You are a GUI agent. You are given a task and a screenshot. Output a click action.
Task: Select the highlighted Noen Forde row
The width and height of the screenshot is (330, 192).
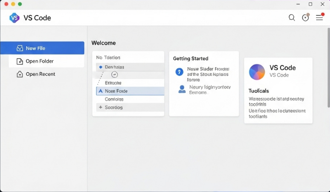pyautogui.click(x=130, y=91)
